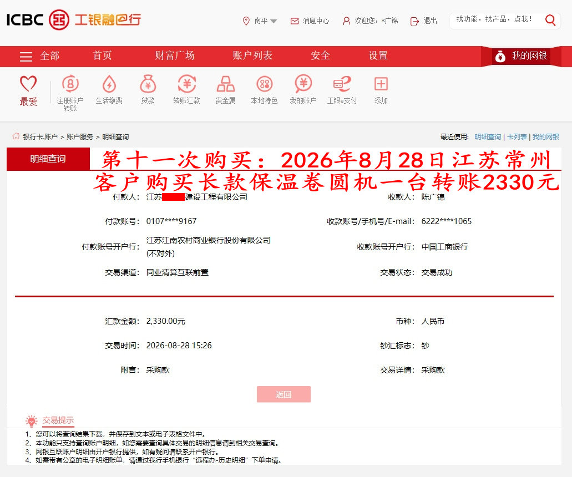Open the location pin icon next to 南平

(246, 21)
